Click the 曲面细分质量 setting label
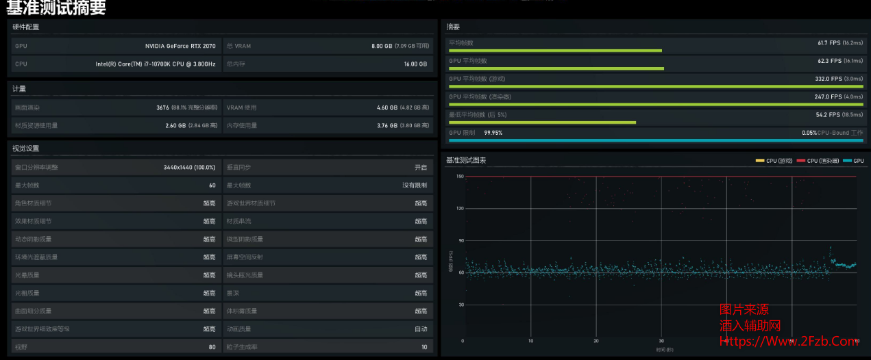This screenshot has width=871, height=360. 34,311
